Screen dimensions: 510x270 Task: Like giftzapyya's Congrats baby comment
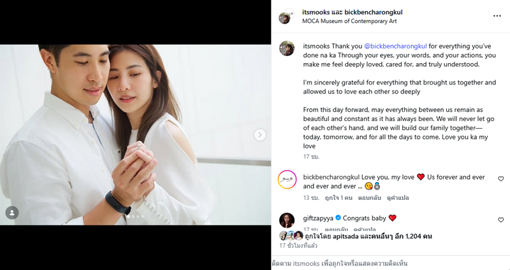500,219
